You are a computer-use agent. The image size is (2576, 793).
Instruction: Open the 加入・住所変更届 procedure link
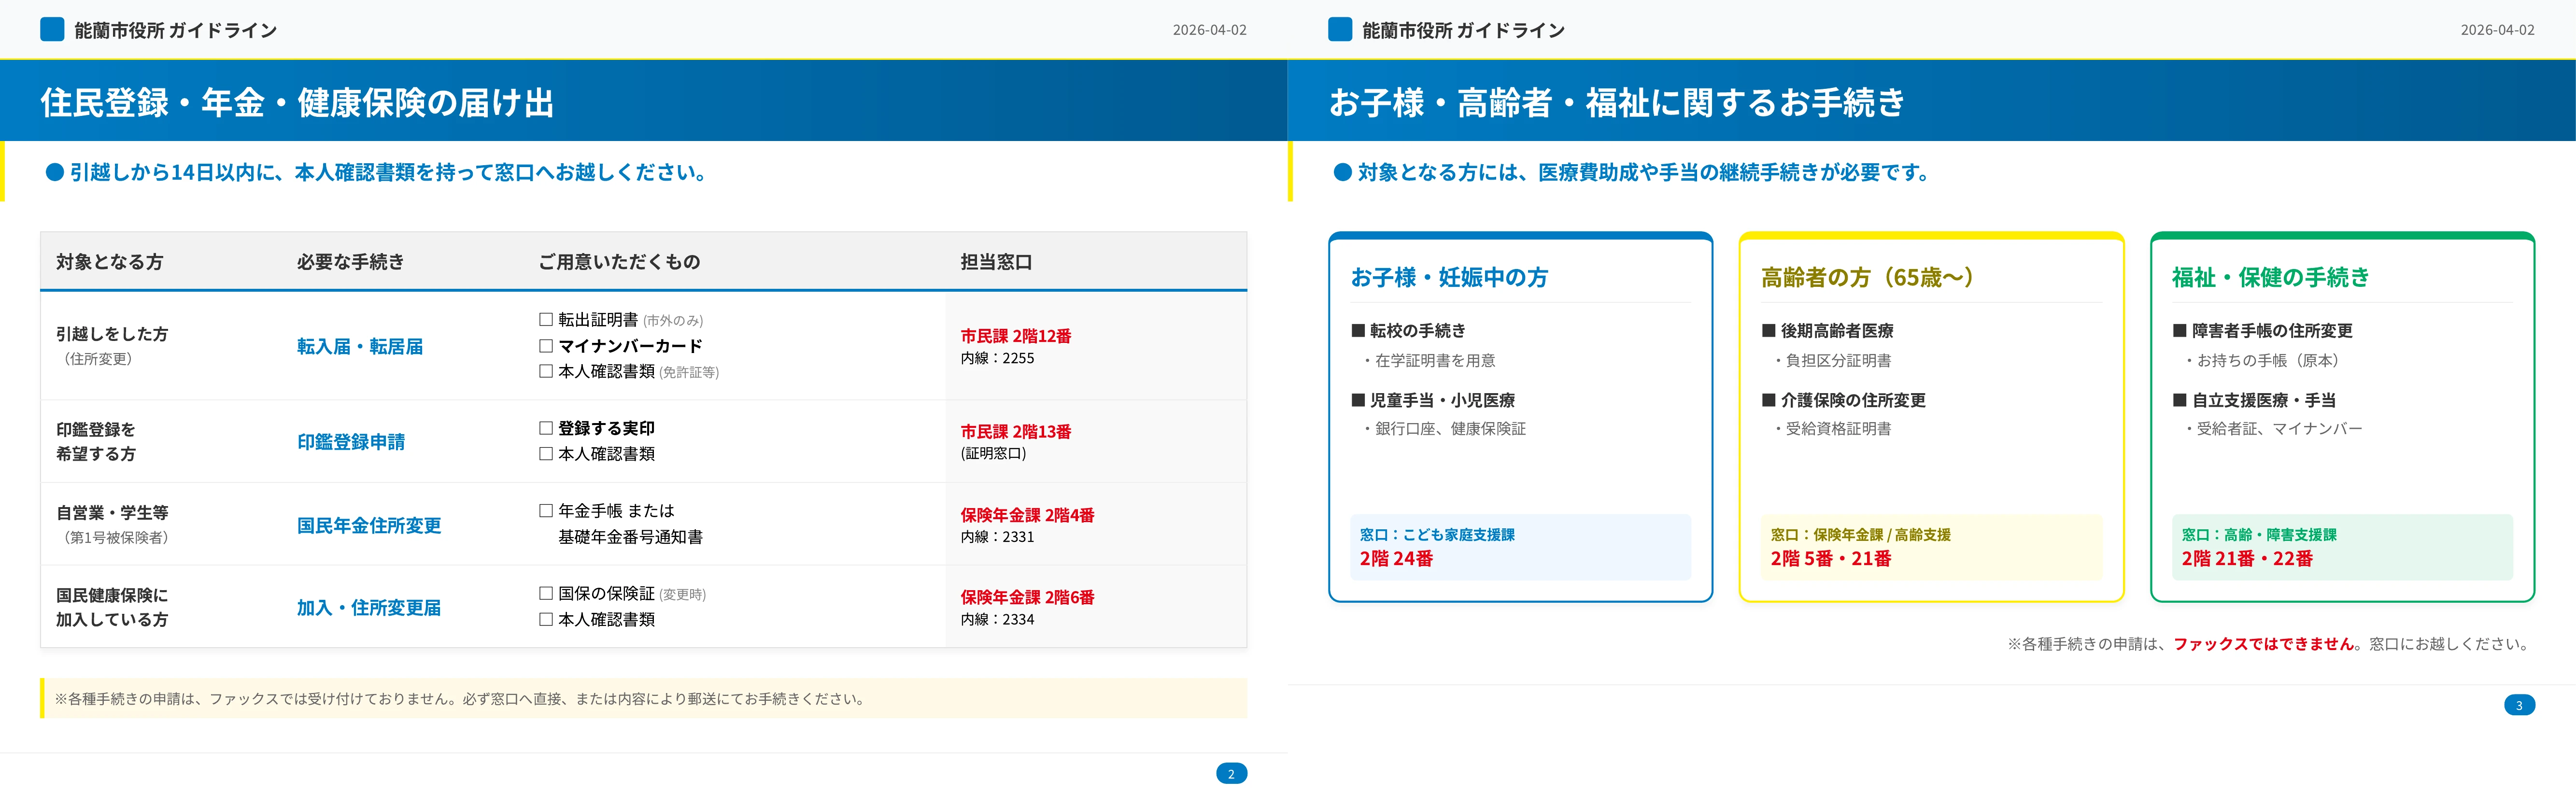point(369,608)
